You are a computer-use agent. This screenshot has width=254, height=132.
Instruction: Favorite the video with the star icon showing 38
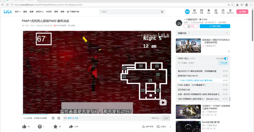(55, 126)
